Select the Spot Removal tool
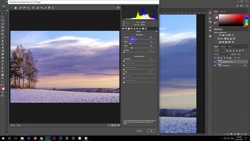 [x=38, y=8]
